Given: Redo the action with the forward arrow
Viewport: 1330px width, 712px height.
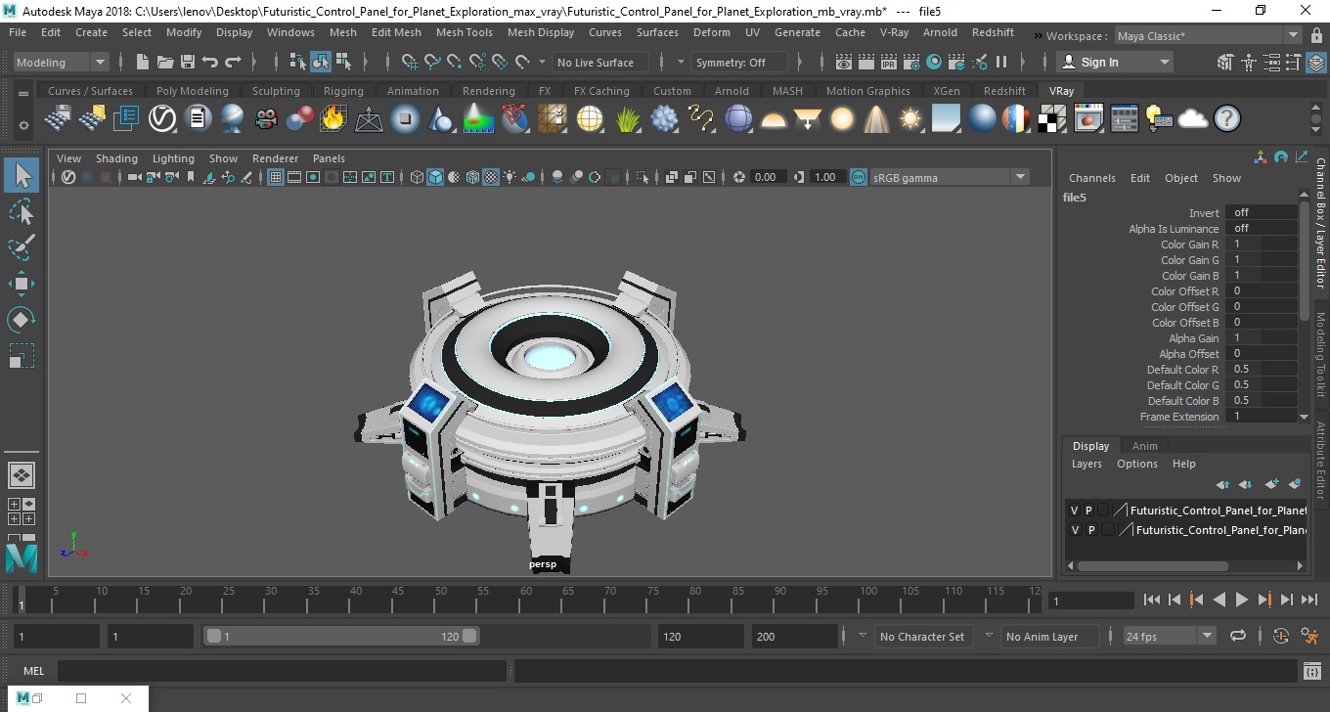Looking at the screenshot, I should [233, 62].
